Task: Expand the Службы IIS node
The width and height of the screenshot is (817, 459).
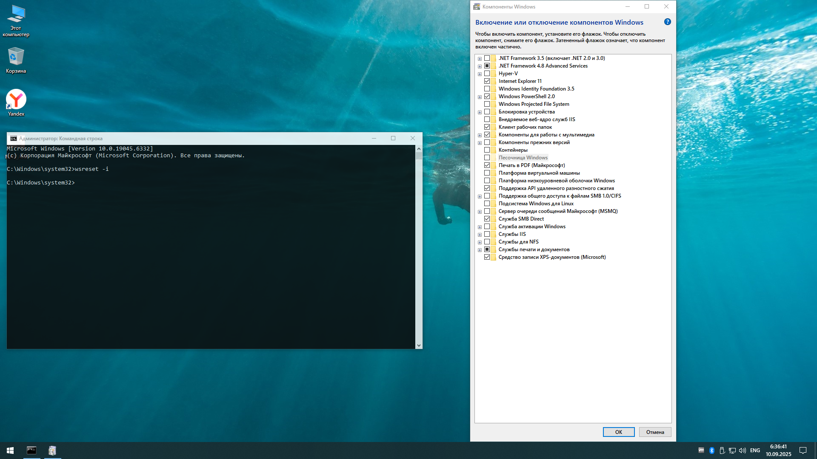Action: coord(480,234)
